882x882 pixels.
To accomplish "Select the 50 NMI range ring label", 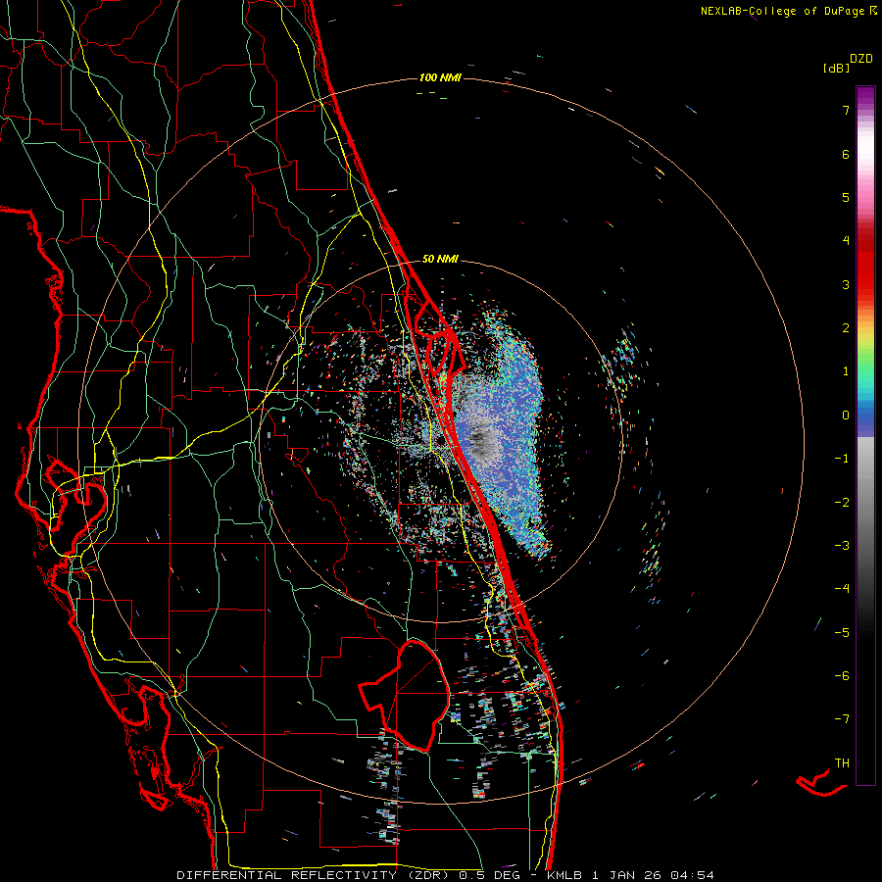I will pos(440,259).
